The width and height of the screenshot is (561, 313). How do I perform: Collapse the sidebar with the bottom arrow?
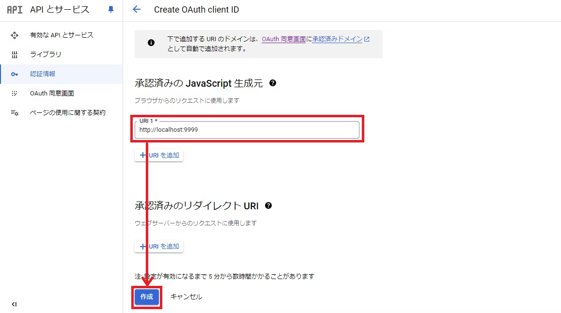14,304
